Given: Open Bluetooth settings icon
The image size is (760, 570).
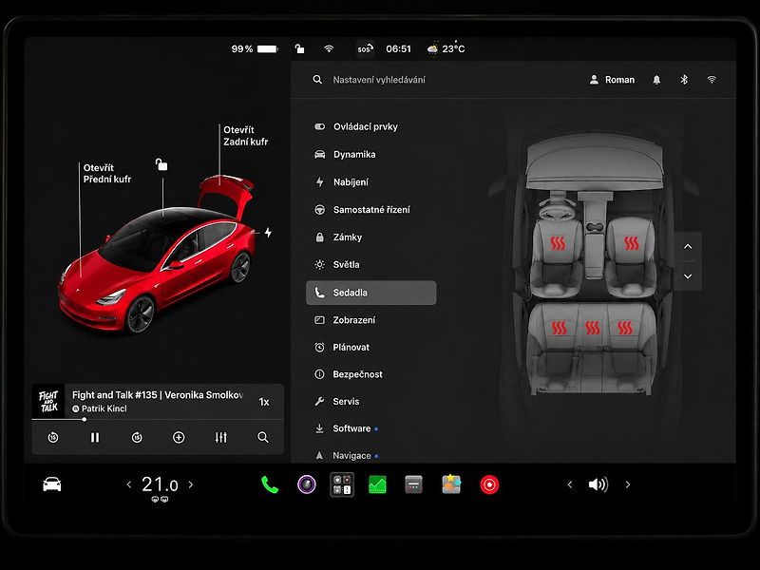Looking at the screenshot, I should 684,80.
